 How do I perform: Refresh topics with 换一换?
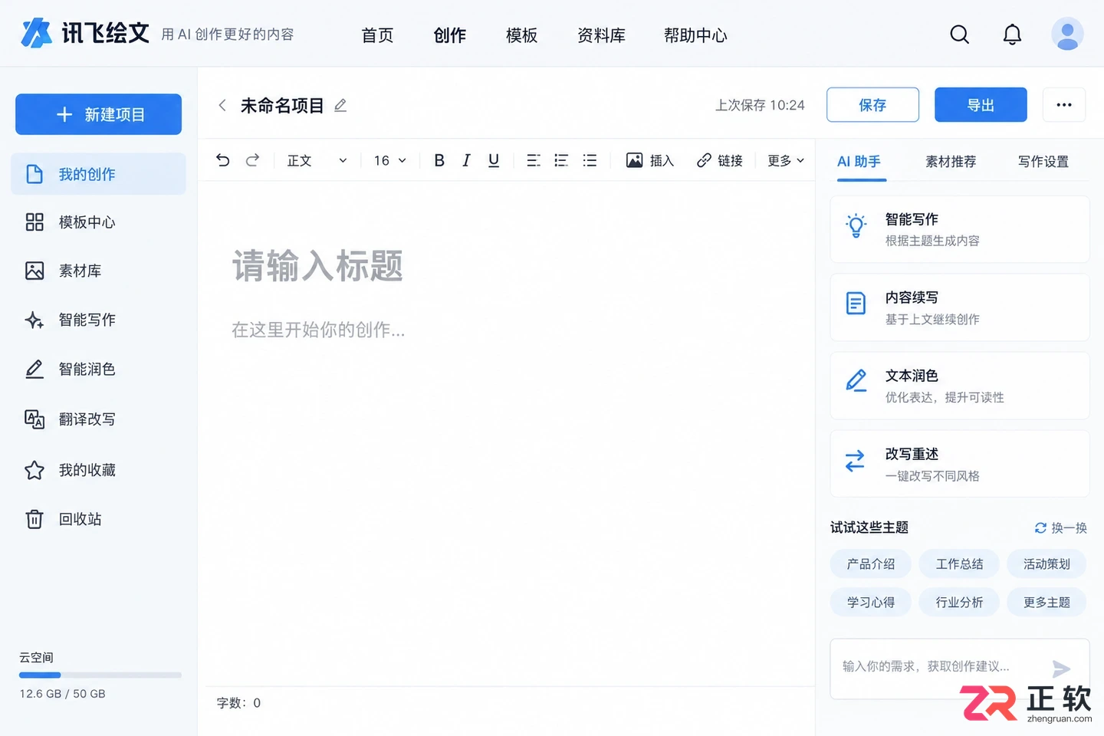[x=1061, y=527]
